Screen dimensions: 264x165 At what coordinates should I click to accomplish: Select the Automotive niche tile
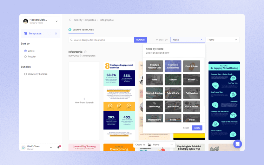click(x=173, y=106)
